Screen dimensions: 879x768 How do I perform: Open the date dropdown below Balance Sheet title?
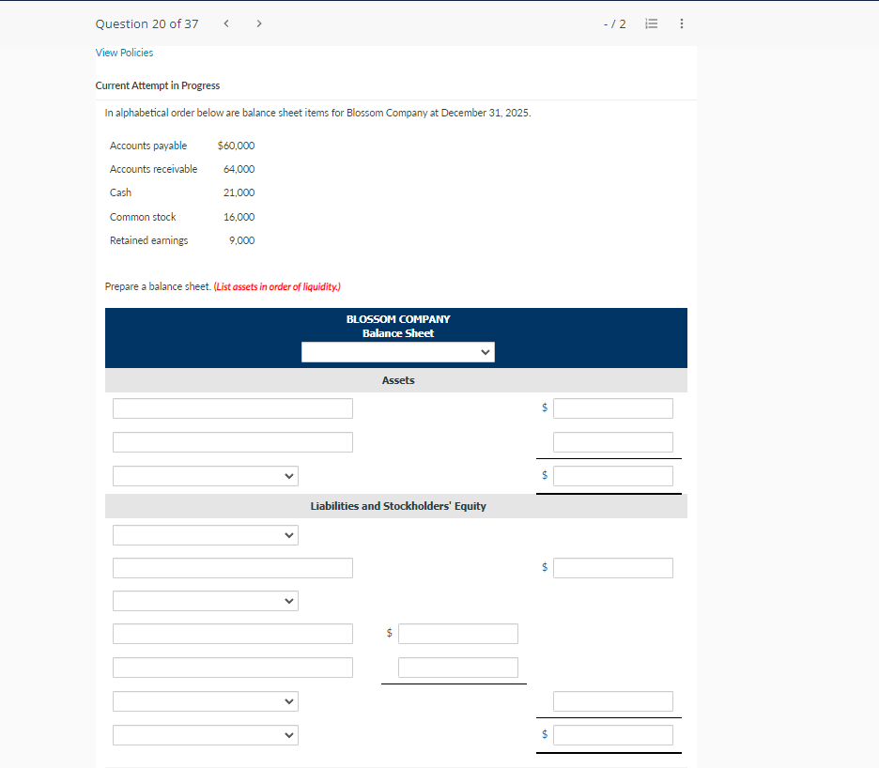[397, 351]
